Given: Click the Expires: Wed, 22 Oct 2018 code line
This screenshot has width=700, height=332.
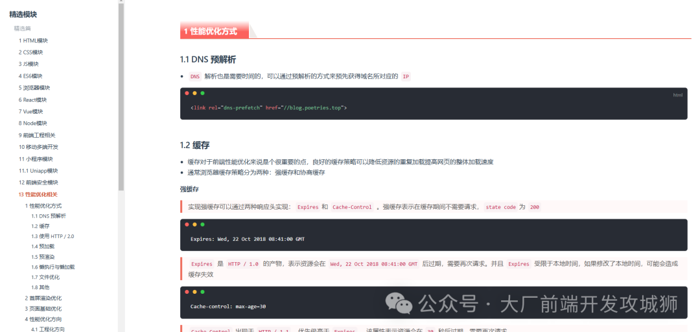Looking at the screenshot, I should tap(248, 239).
